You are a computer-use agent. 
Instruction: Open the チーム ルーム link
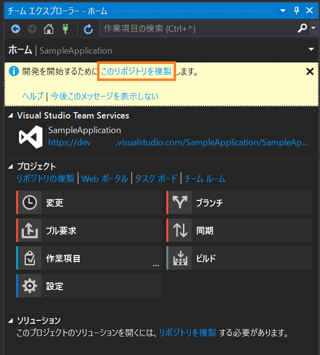(x=204, y=178)
